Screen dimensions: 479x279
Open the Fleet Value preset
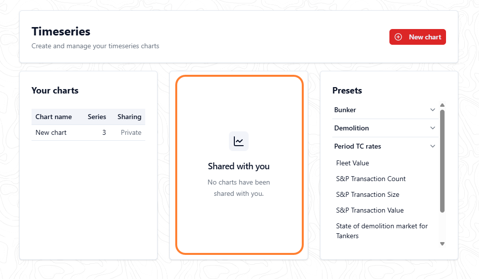[352, 163]
